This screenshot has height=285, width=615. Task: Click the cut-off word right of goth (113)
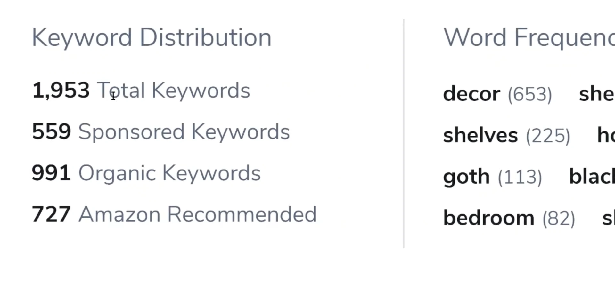[591, 177]
